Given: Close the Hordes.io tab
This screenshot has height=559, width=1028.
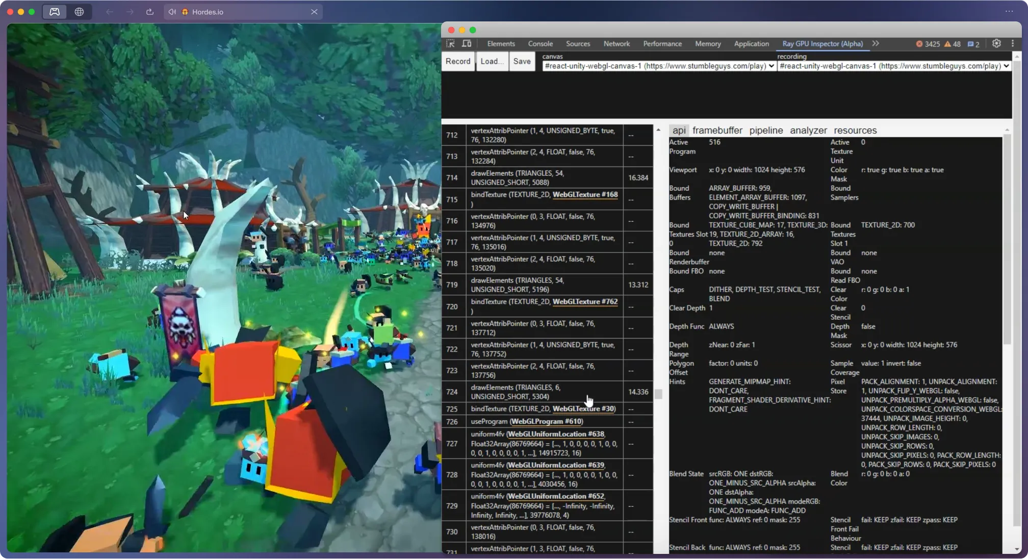Looking at the screenshot, I should point(314,12).
